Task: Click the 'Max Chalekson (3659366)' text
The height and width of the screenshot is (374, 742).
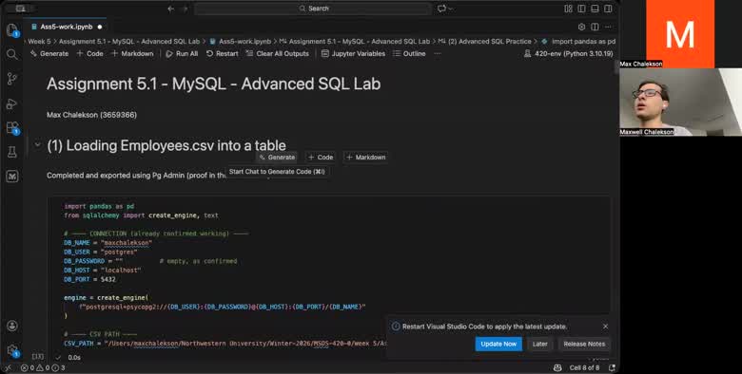Action: pos(92,115)
